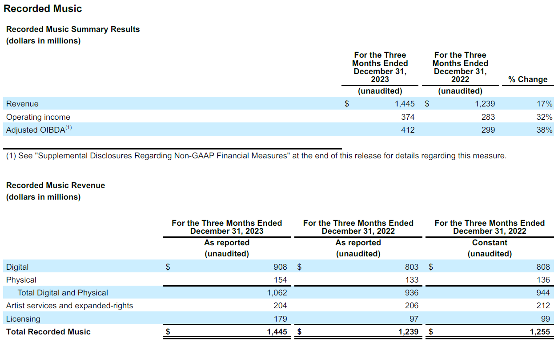The width and height of the screenshot is (558, 342).
Task: Click Operating income value 374
Action: pyautogui.click(x=408, y=117)
